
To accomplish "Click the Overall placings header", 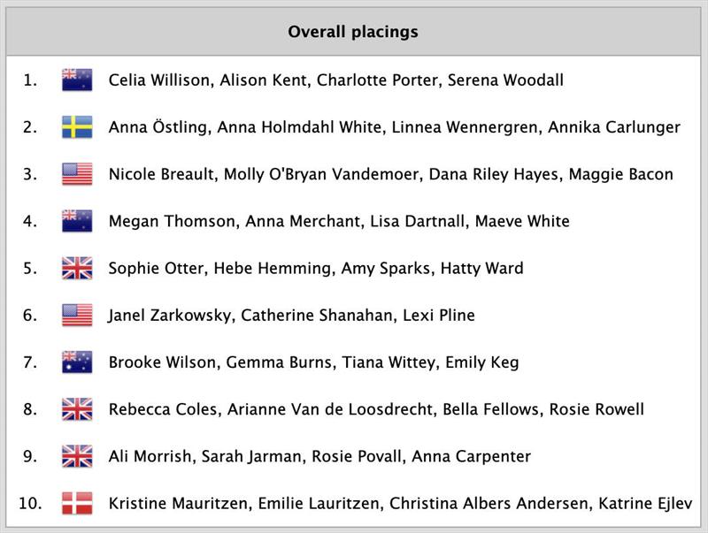I will tap(353, 32).
